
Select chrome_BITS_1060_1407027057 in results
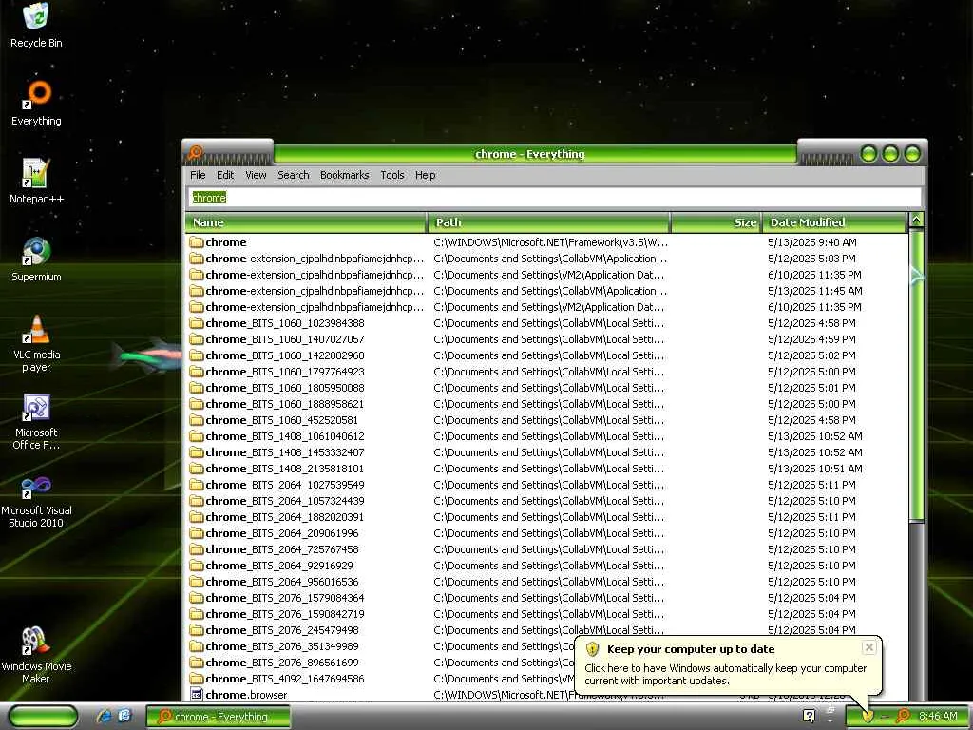tap(546, 339)
